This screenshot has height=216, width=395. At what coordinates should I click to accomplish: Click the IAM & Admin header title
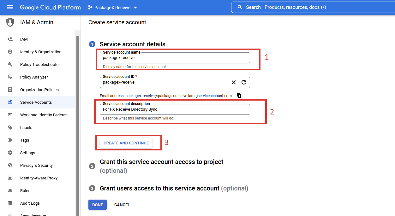pos(37,22)
